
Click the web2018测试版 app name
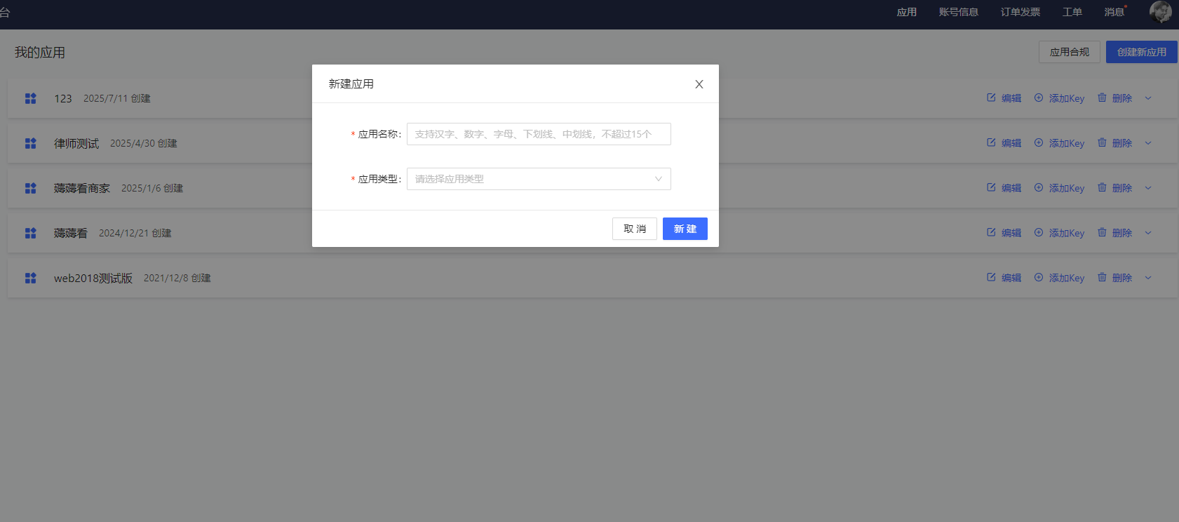(93, 278)
